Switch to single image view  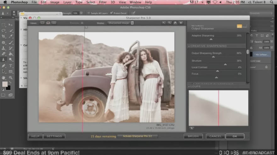click(42, 23)
